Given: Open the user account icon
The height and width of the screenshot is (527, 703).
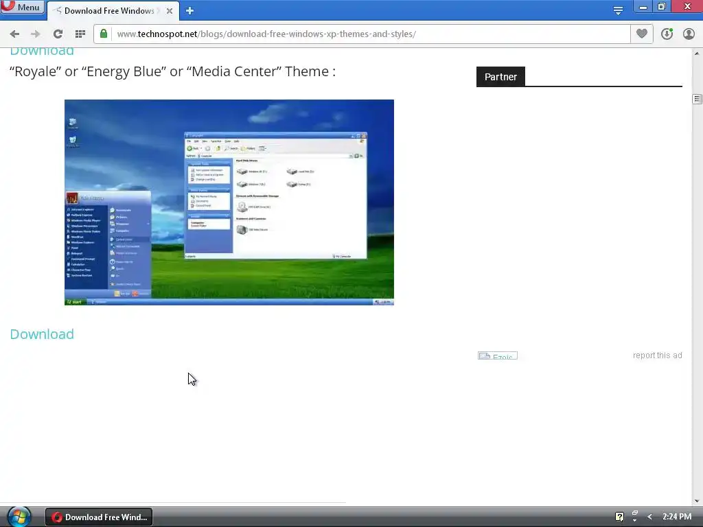Looking at the screenshot, I should [x=689, y=34].
